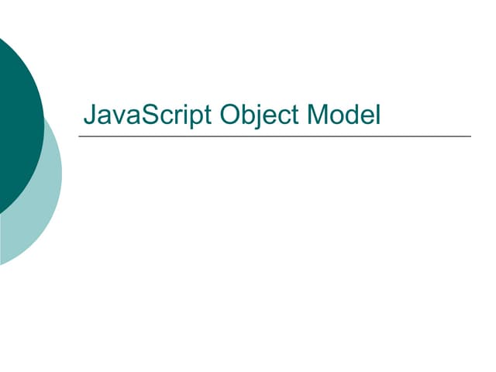Click the word "JavaScript" in the title

click(x=147, y=115)
